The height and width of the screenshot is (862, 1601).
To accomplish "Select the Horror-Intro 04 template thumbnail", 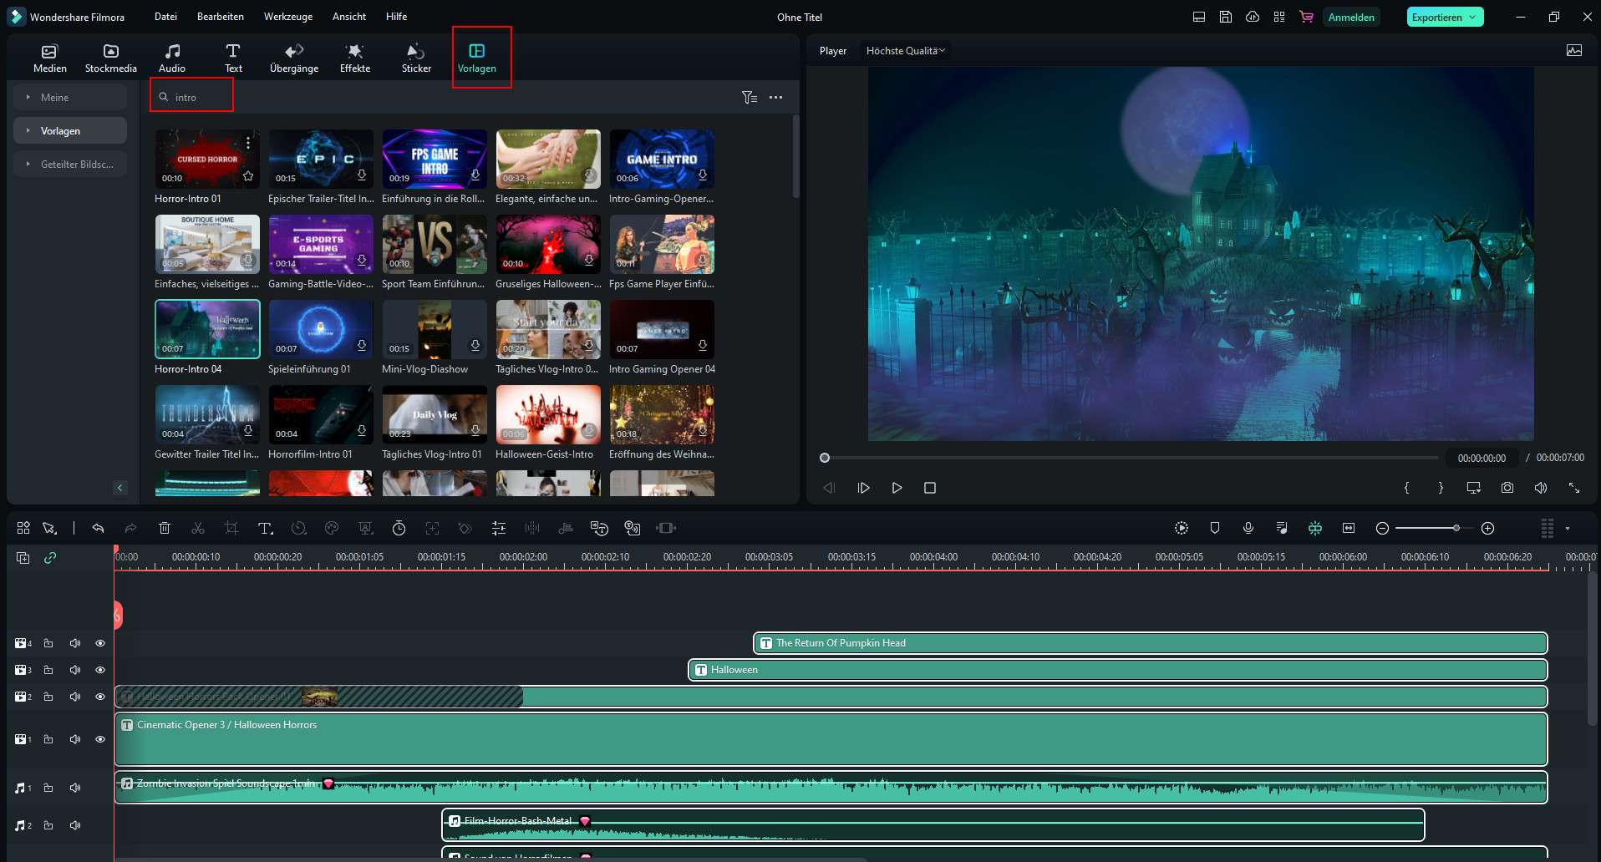I will [207, 329].
